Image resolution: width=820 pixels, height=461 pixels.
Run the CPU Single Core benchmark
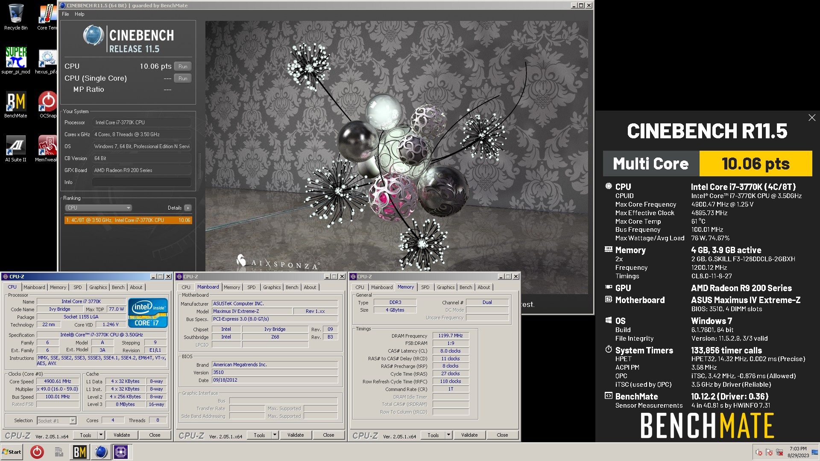point(183,79)
